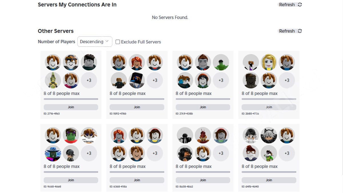
Task: Click Refresh icon beside Other Servers
Action: click(x=300, y=31)
